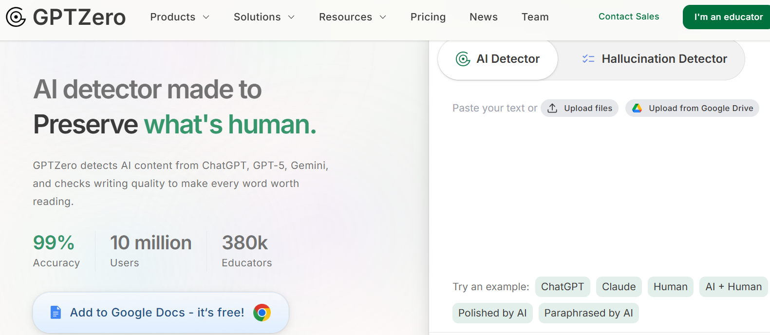The height and width of the screenshot is (335, 770).
Task: Click Add to Google Docs button
Action: pyautogui.click(x=161, y=313)
